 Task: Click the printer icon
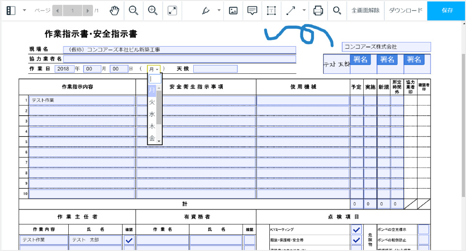point(318,10)
